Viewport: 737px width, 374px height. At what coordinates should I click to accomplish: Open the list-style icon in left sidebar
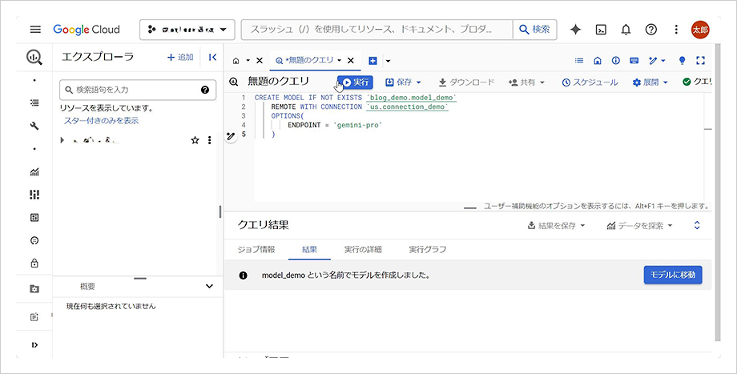click(x=34, y=103)
